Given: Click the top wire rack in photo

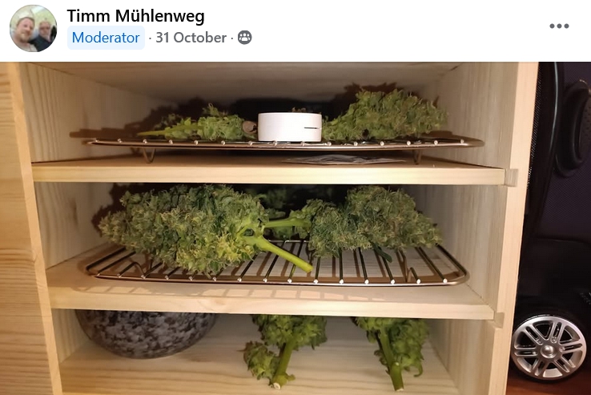Looking at the screenshot, I should [284, 143].
